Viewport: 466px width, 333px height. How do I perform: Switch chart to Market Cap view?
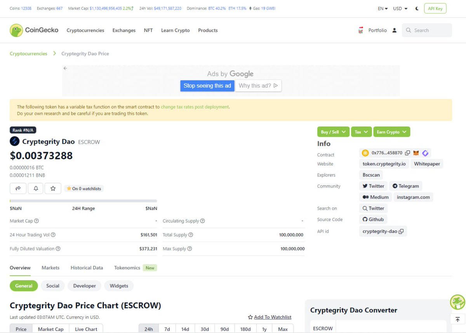50,329
